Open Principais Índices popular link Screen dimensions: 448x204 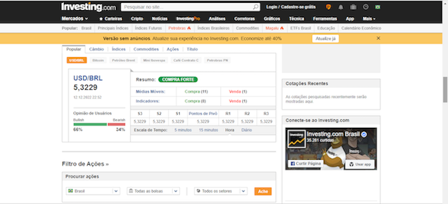(113, 28)
